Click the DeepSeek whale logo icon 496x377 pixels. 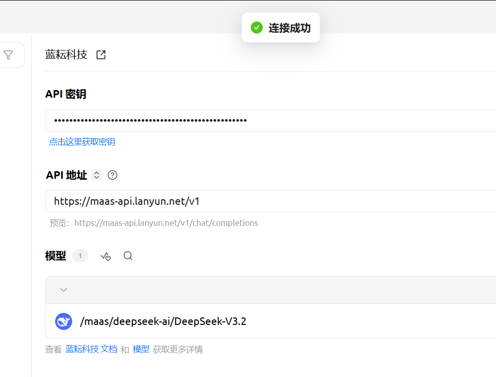click(x=64, y=321)
